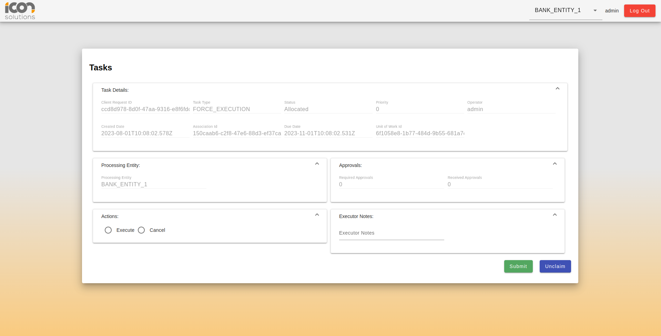The width and height of the screenshot is (661, 336).
Task: Click the Task Type FORCE_EXECUTION field
Action: (236, 109)
